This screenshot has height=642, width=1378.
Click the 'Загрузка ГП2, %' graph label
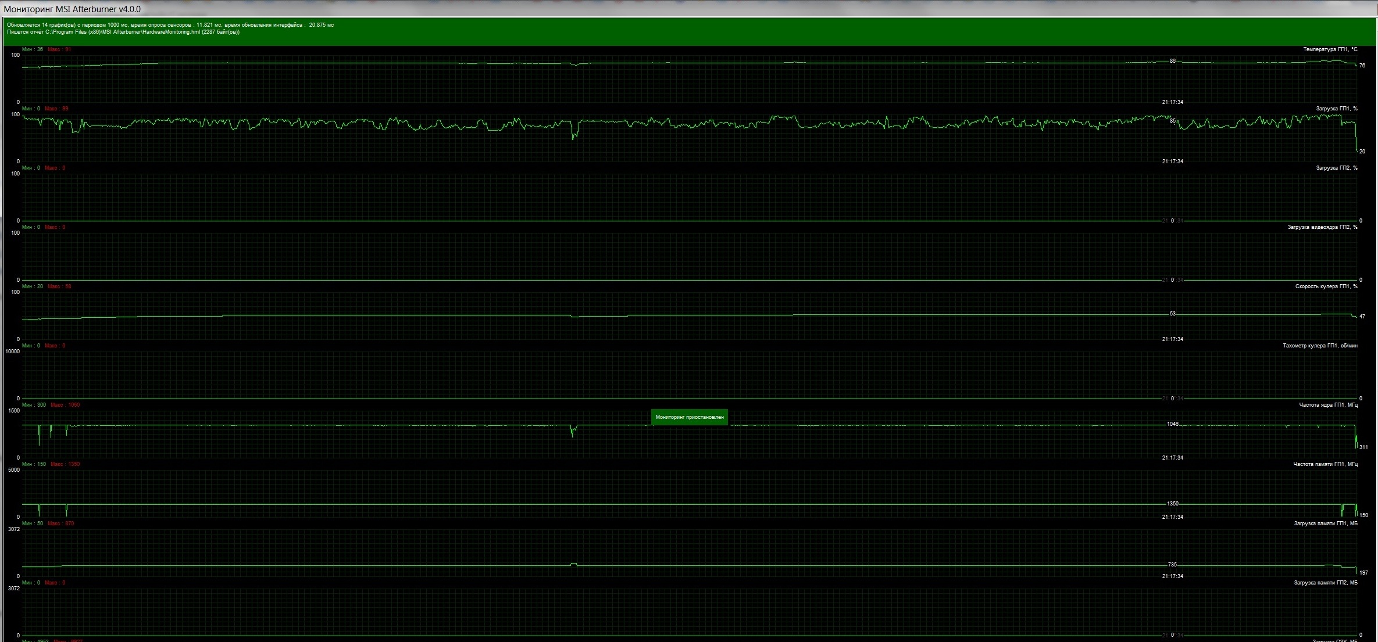(1336, 168)
